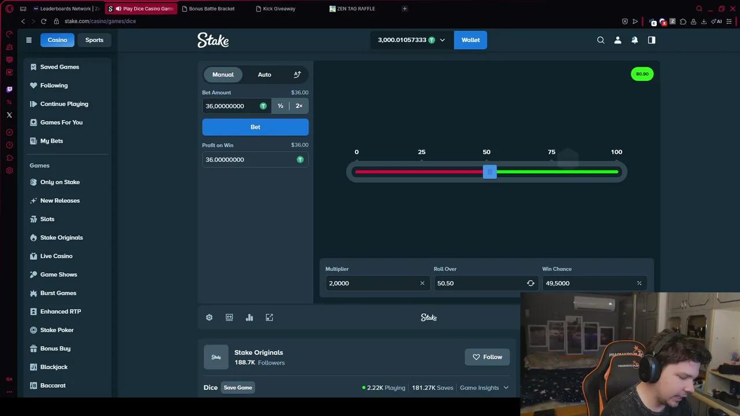Focus the Multiplier input field
740x416 pixels.
tap(378, 283)
